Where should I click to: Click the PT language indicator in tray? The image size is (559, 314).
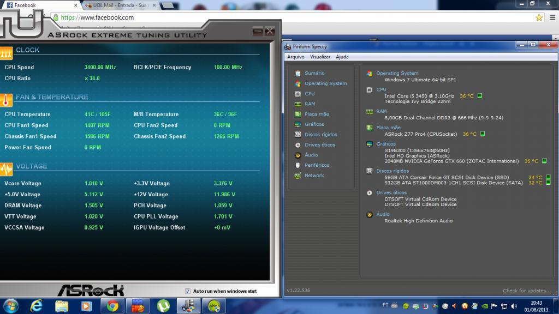[x=385, y=305]
